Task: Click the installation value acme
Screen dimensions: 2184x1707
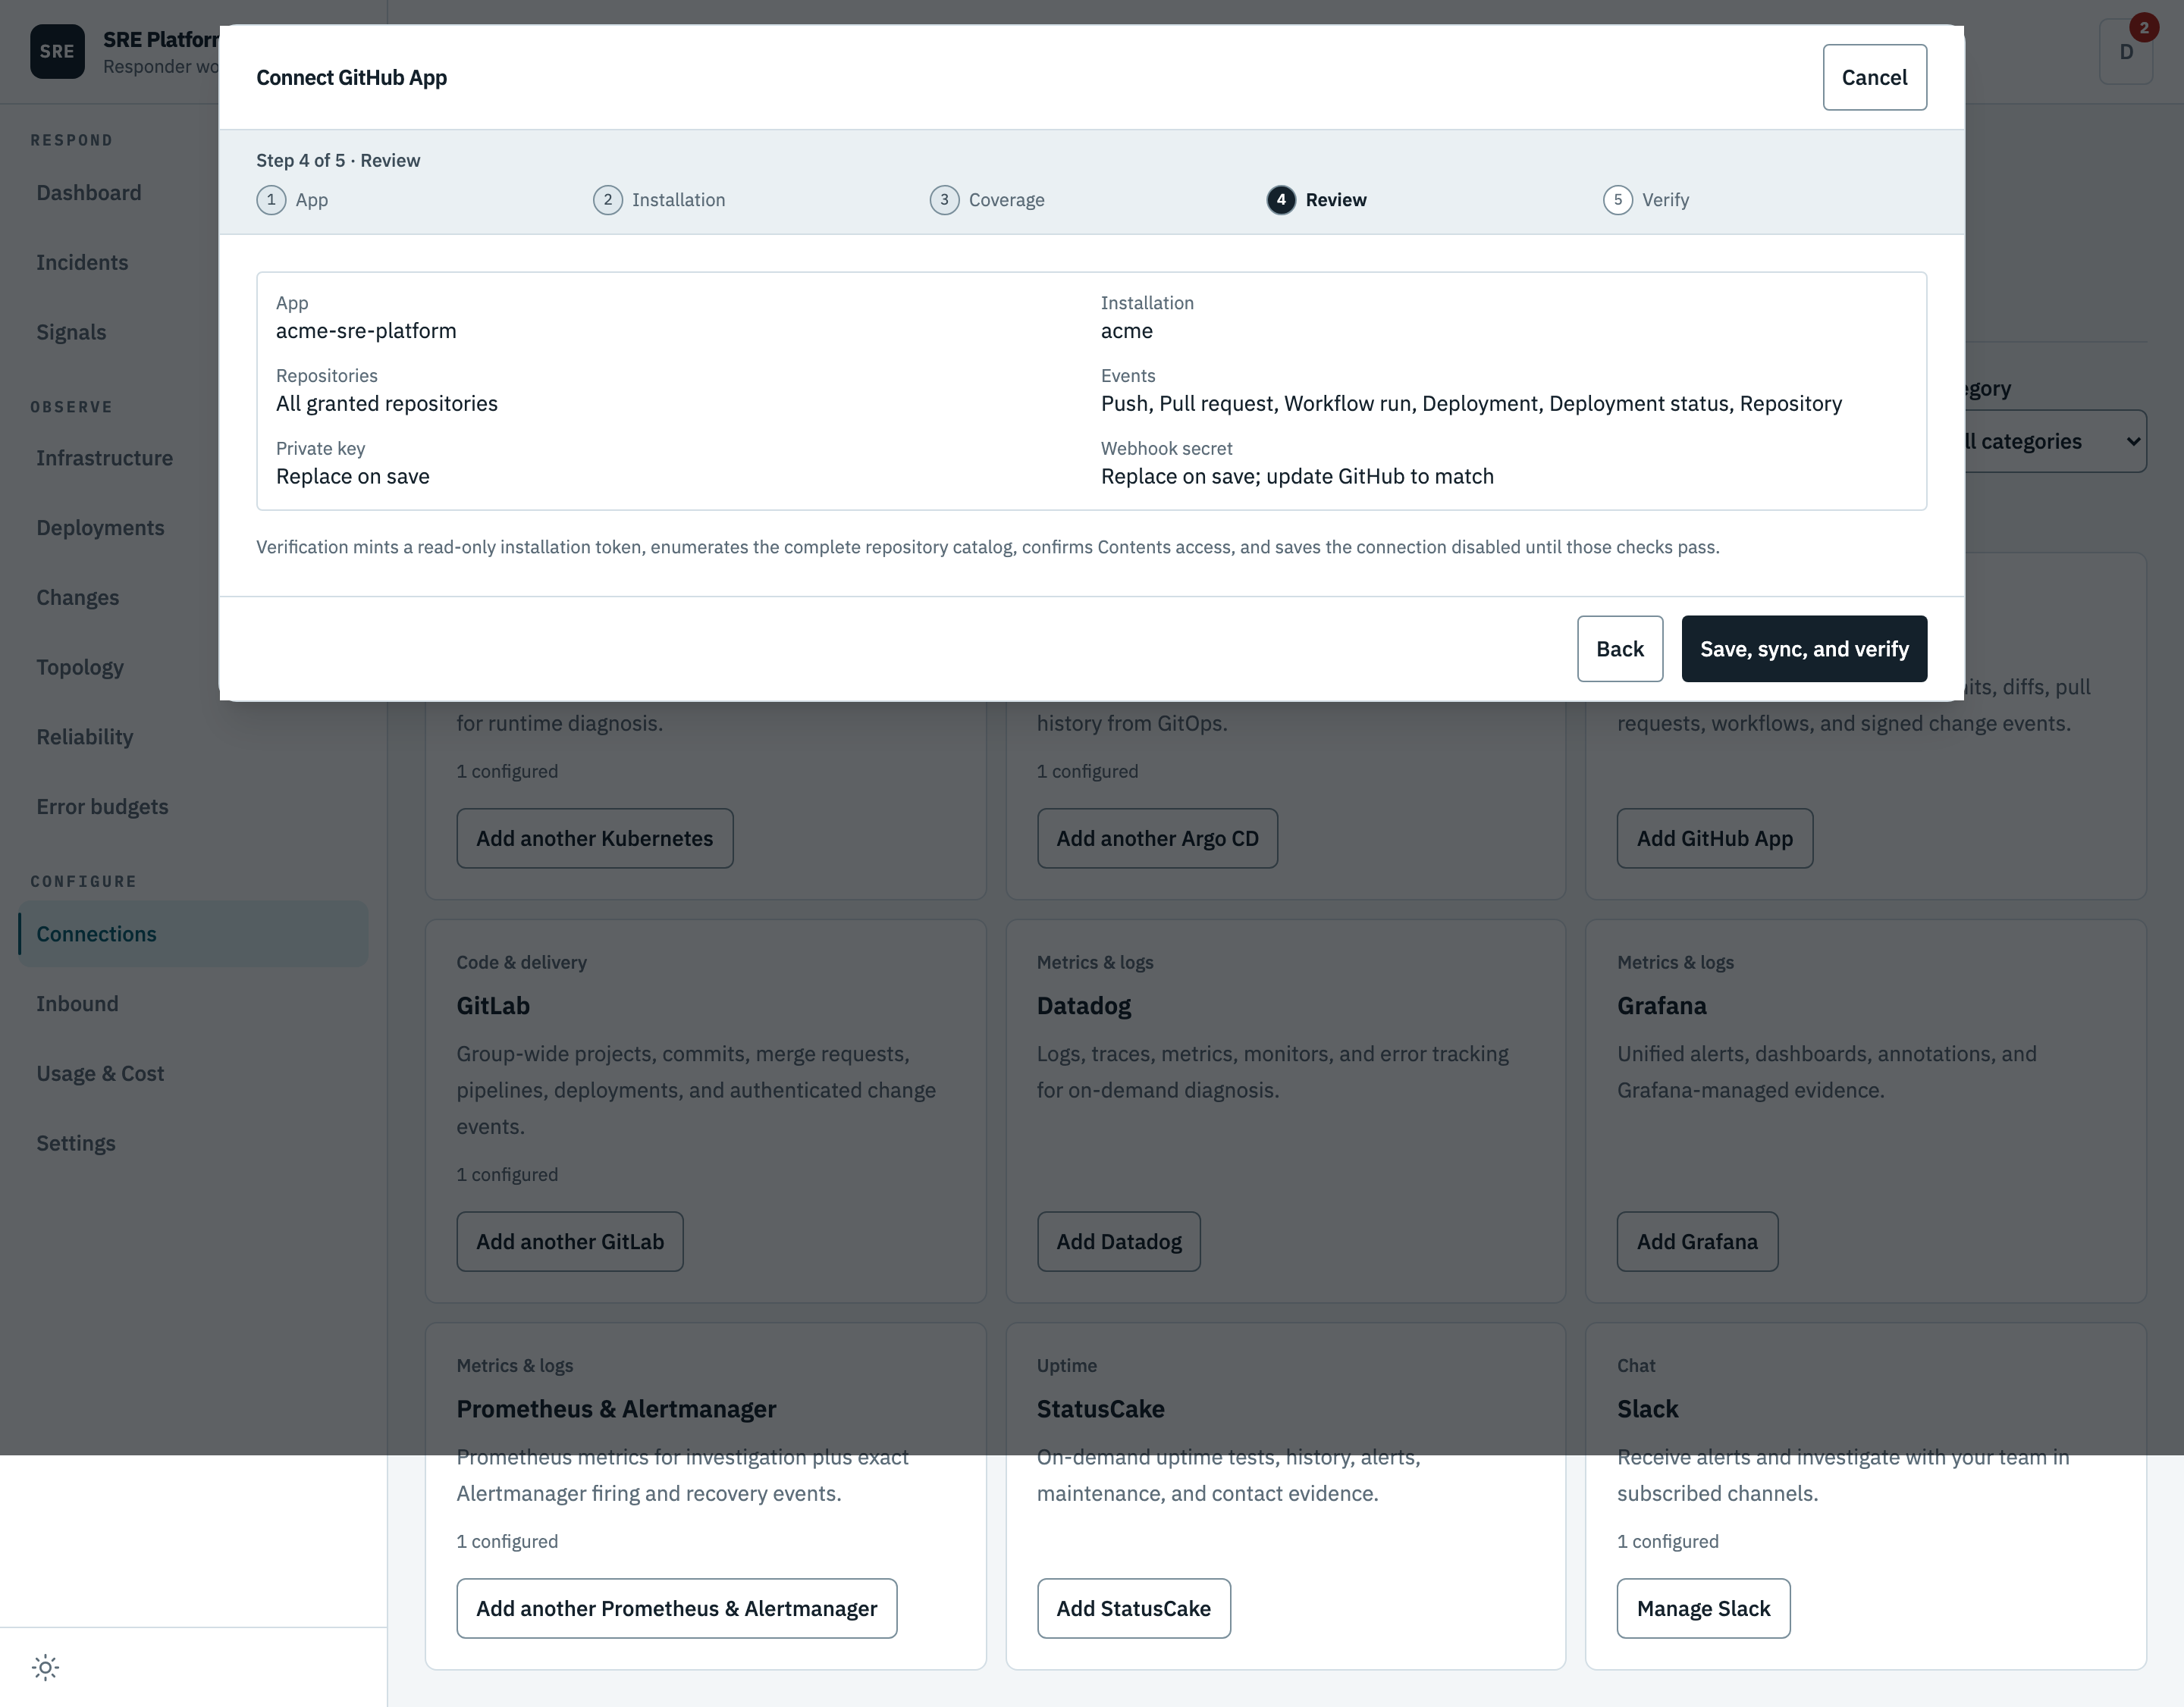Action: pyautogui.click(x=1127, y=330)
